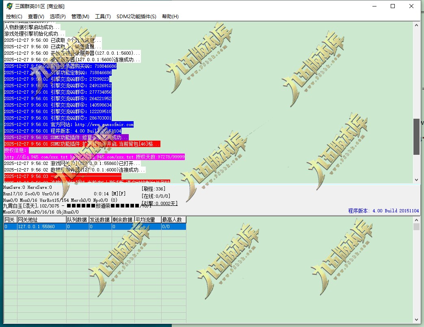This screenshot has width=424, height=327.
Task: Click the HumSave:0 HeroSave:0 status line
Action: tap(28, 187)
